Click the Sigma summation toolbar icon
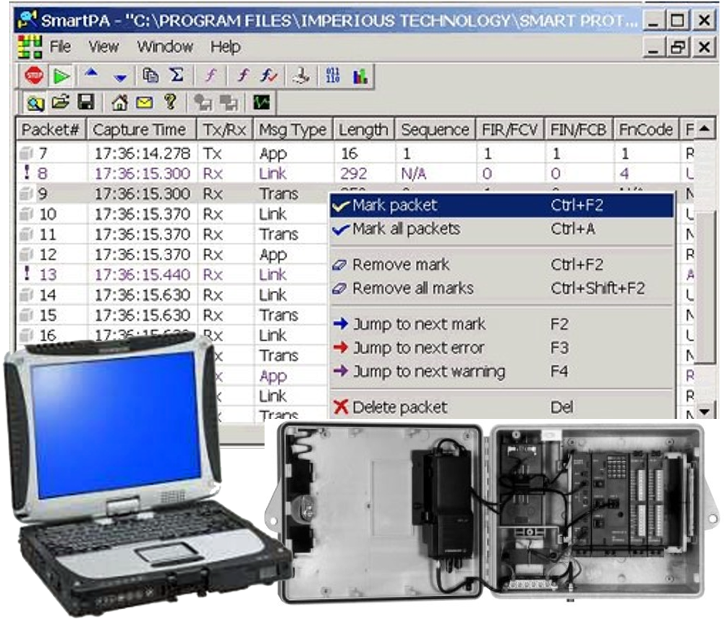 pyautogui.click(x=177, y=75)
